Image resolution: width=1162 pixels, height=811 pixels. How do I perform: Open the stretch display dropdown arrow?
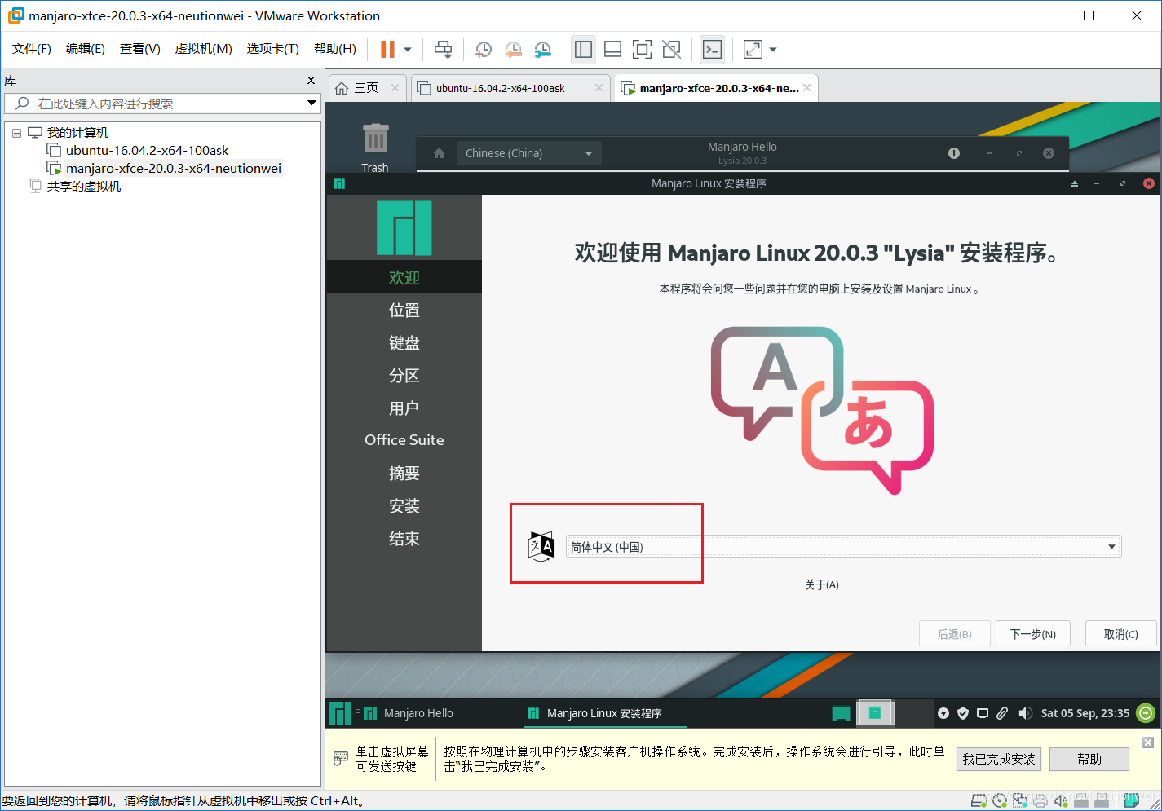(x=773, y=50)
